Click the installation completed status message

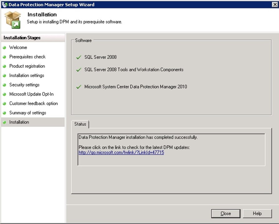click(x=138, y=137)
